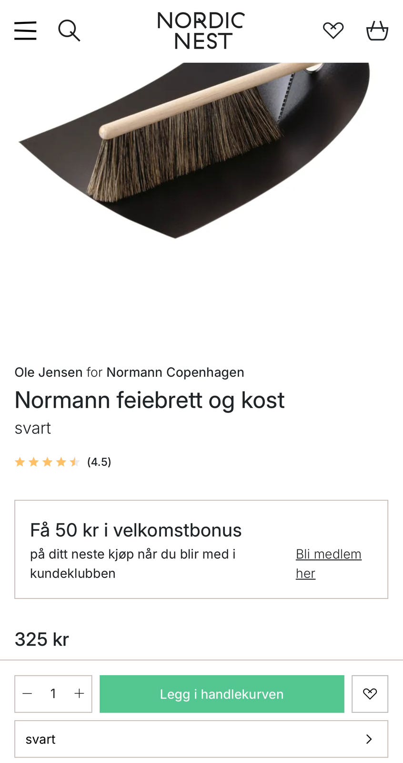
Task: Add product to favorites with heart button
Action: [x=370, y=694]
